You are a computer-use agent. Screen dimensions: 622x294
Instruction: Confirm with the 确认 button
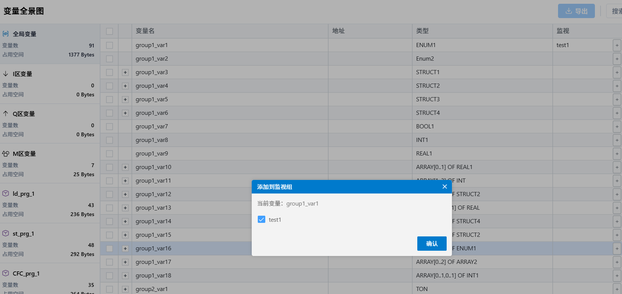432,244
